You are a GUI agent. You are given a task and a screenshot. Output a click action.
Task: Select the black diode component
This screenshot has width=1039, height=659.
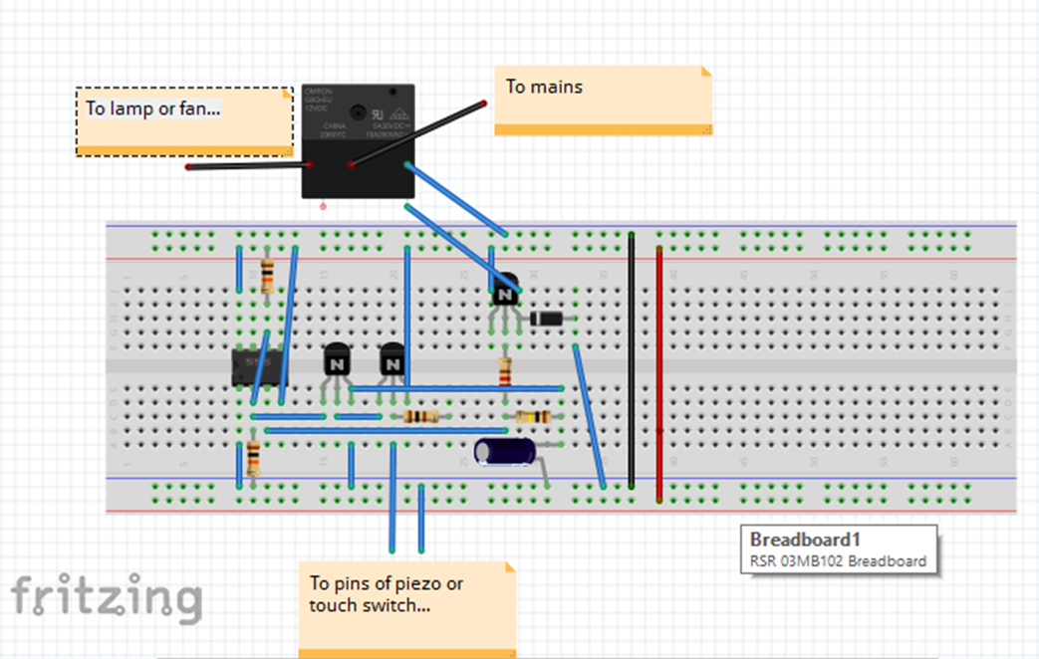pos(547,320)
